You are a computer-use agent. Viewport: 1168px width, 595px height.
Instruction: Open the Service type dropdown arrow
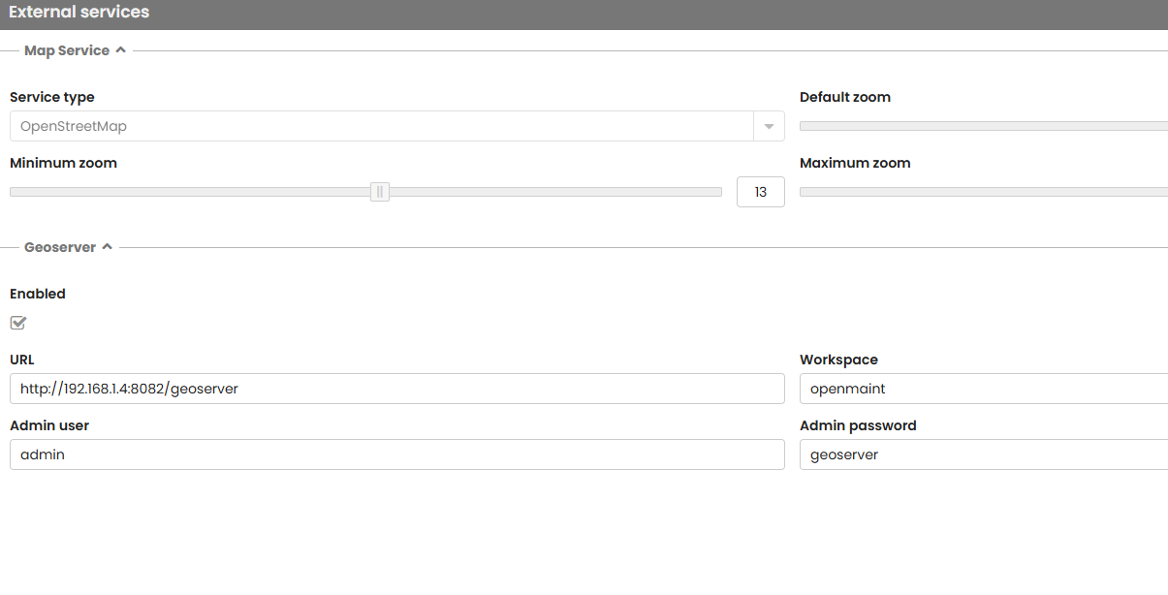pos(769,126)
